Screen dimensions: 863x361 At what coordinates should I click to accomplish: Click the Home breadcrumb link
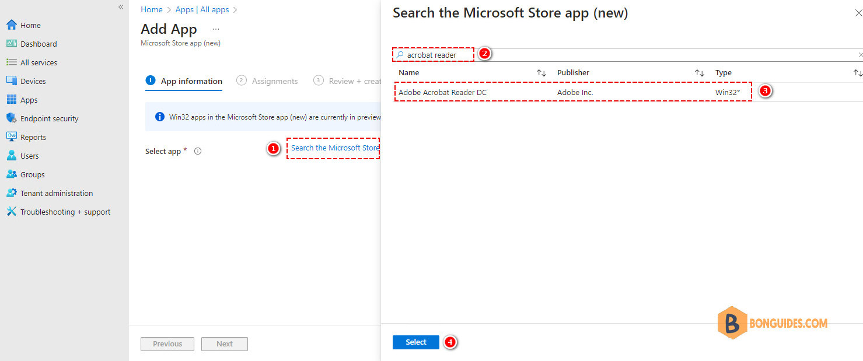(152, 9)
